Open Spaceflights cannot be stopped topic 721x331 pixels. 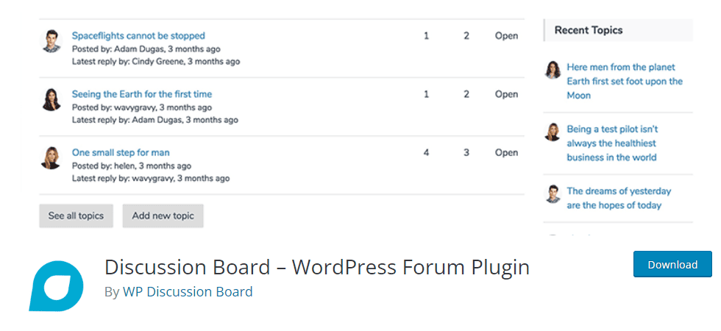tap(138, 35)
